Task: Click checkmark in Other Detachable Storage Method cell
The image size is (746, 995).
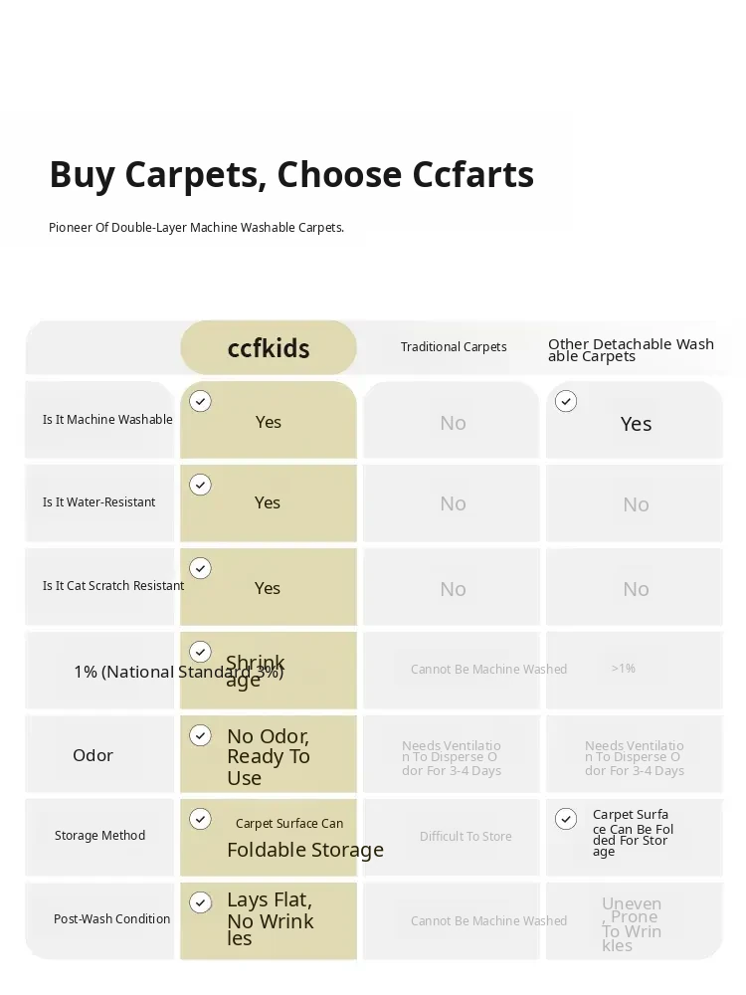Action: point(566,819)
